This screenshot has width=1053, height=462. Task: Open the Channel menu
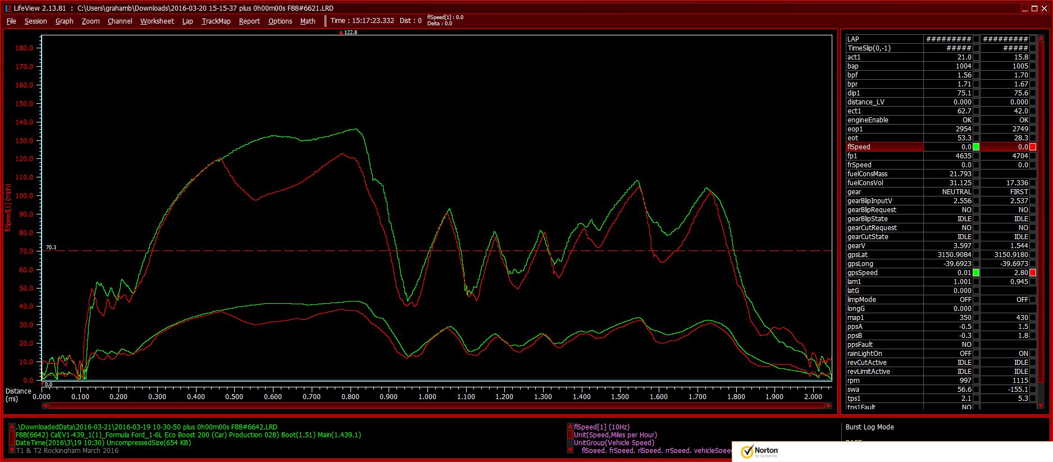click(x=120, y=21)
